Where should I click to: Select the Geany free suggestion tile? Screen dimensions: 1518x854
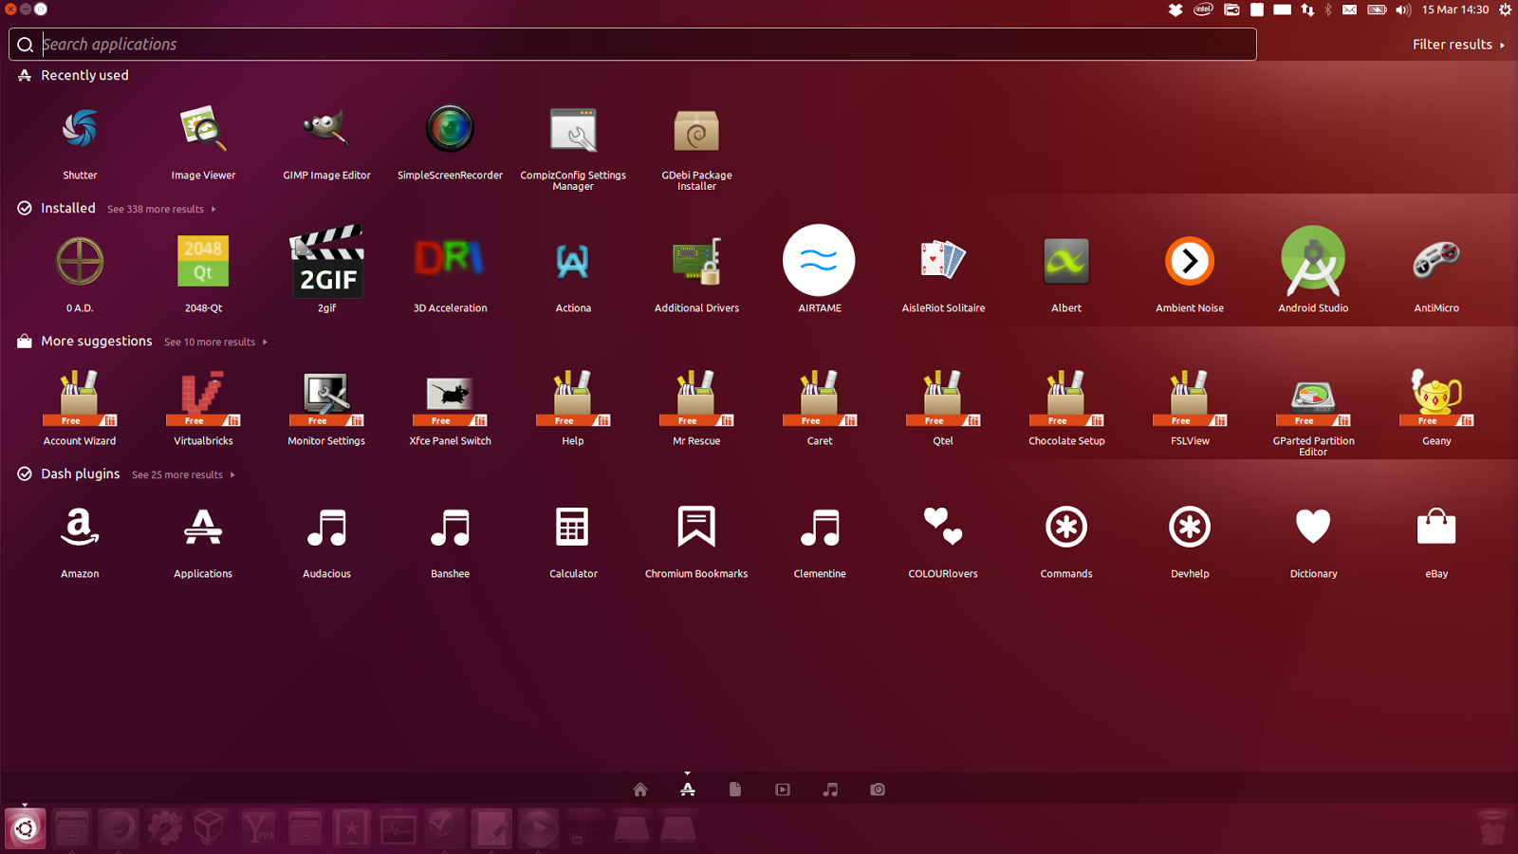click(x=1435, y=399)
